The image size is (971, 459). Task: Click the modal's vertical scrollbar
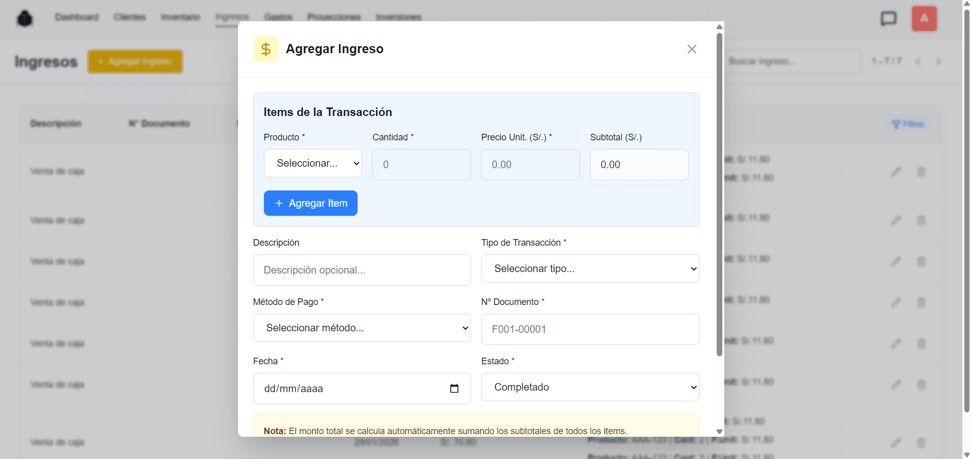(x=719, y=195)
